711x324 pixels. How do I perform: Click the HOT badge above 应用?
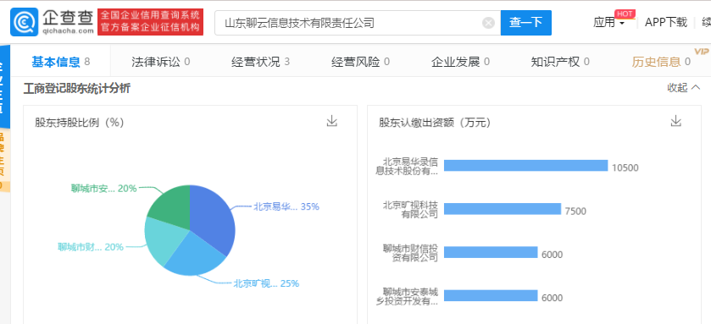(625, 14)
